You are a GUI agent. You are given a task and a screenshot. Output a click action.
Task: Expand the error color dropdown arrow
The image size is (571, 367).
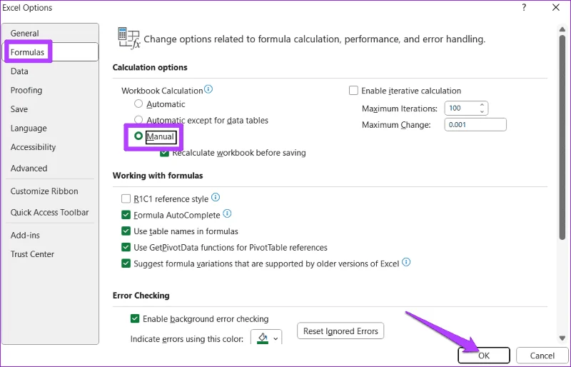[276, 339]
